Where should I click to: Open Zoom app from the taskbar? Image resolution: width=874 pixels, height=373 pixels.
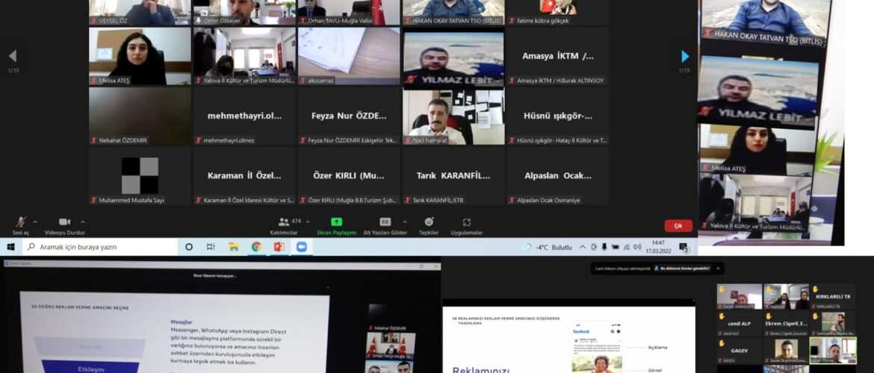point(301,247)
